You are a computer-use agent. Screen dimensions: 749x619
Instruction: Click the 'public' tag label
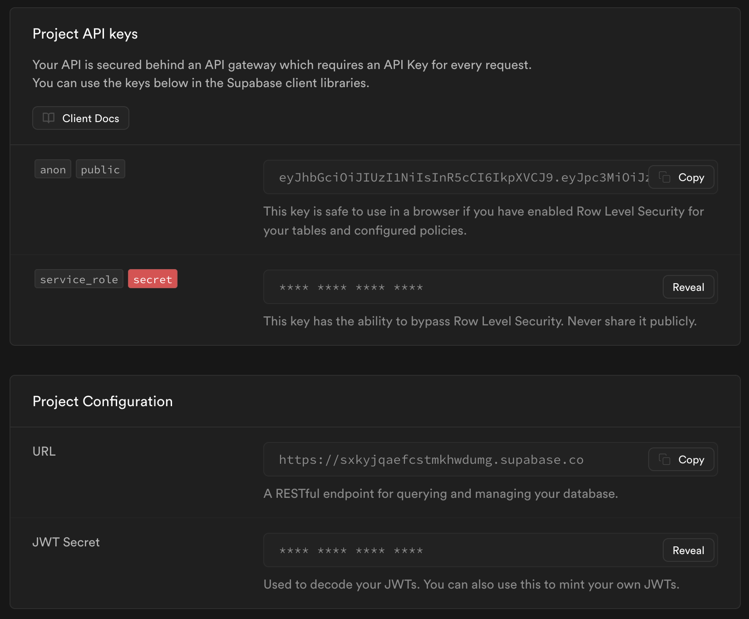(x=100, y=169)
